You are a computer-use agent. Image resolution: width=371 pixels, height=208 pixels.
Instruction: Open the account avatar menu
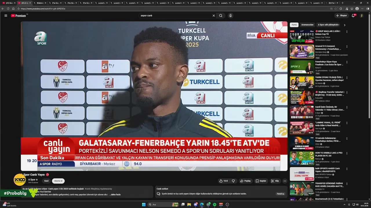(x=361, y=16)
